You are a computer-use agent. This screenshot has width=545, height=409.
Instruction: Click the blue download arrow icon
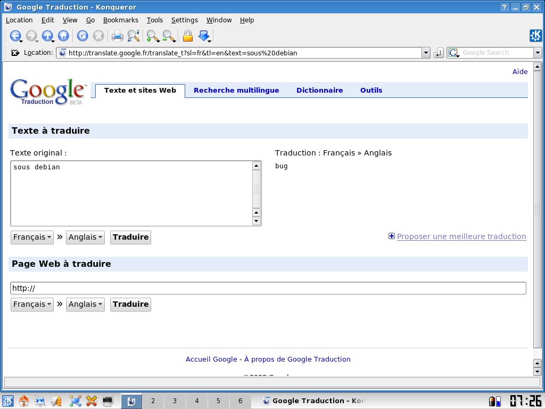coord(203,36)
